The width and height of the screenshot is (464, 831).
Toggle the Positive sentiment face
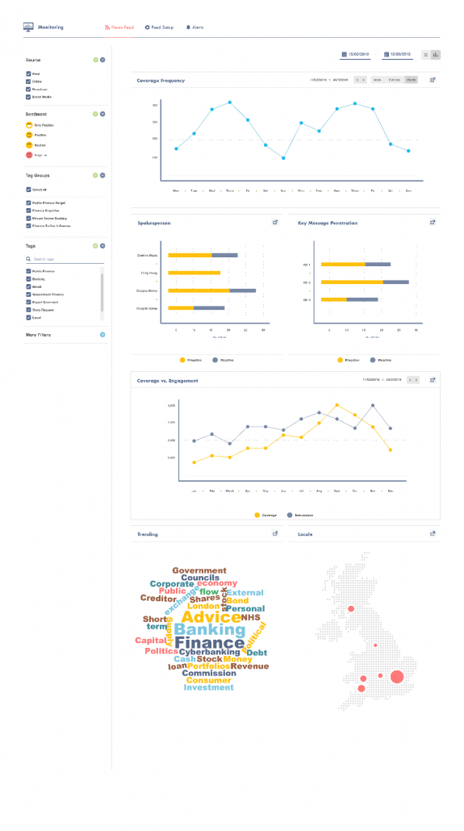click(x=29, y=136)
